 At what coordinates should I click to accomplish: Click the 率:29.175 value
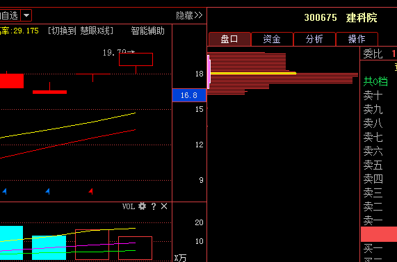[x=19, y=31]
